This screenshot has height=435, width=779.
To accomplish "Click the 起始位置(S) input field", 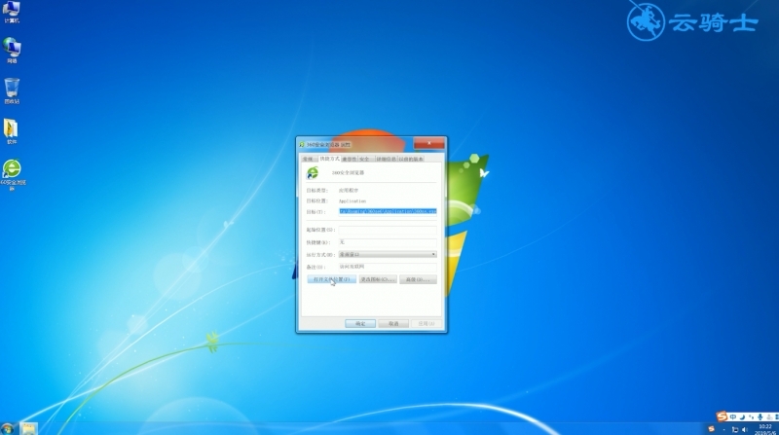I will [x=388, y=230].
